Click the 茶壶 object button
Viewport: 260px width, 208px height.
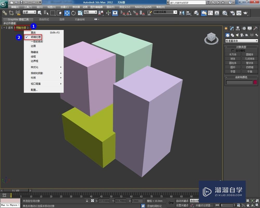click(x=233, y=71)
